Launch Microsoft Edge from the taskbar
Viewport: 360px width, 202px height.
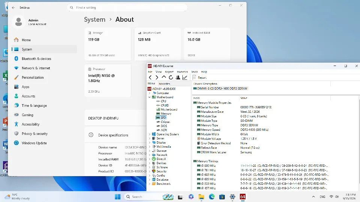(x=212, y=197)
